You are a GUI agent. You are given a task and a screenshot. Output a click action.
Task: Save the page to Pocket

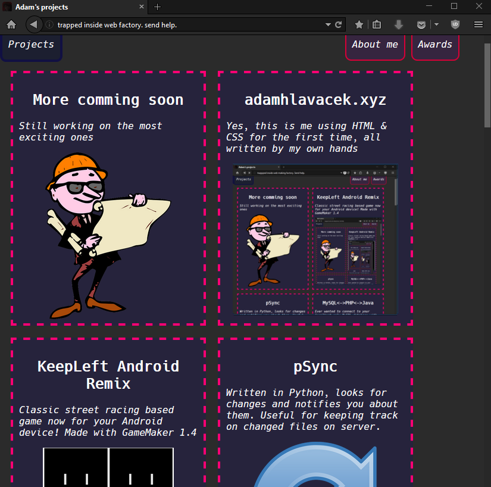pos(421,24)
